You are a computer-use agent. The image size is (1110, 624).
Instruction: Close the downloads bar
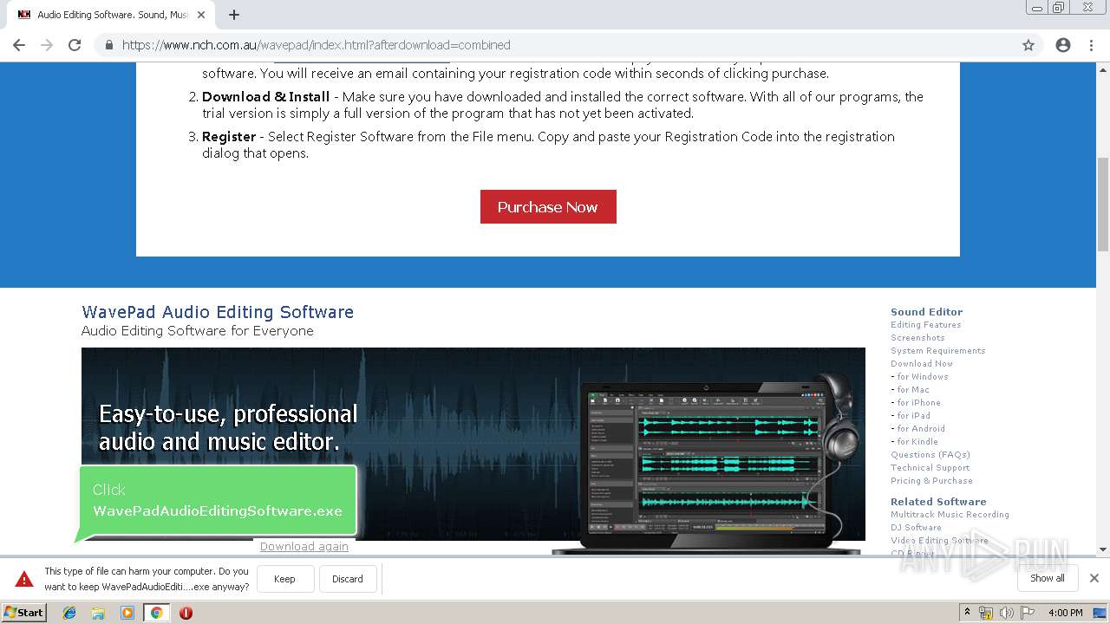(x=1094, y=578)
